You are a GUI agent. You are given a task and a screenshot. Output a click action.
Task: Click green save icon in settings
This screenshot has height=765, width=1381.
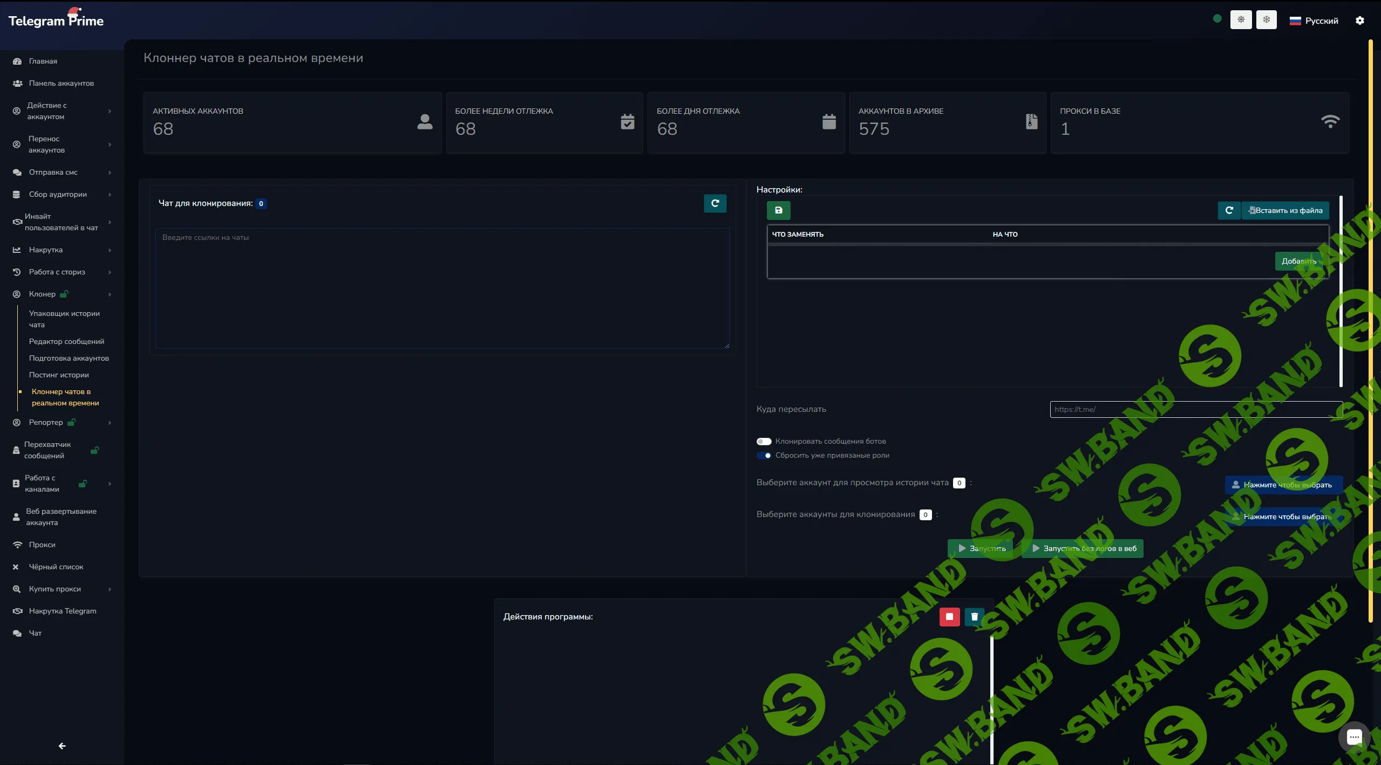point(778,210)
